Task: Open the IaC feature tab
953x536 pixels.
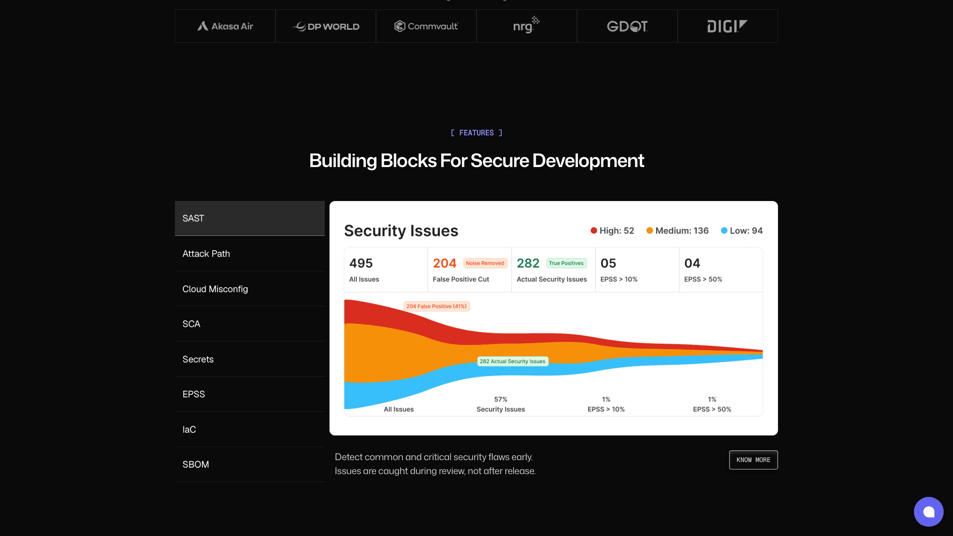Action: [x=250, y=429]
